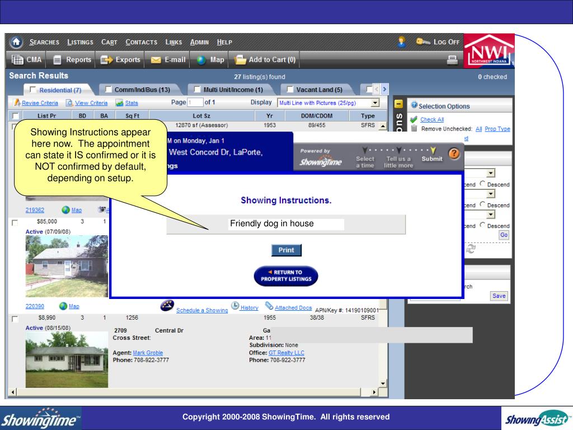Click the Log Off key icon
Screen dimensions: 573x430
tap(423, 41)
